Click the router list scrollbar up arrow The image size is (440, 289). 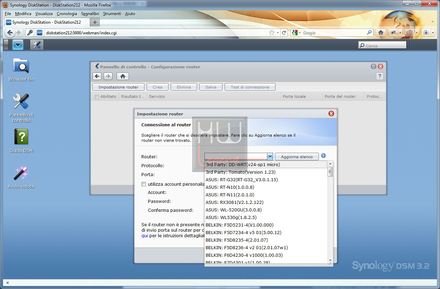click(330, 164)
